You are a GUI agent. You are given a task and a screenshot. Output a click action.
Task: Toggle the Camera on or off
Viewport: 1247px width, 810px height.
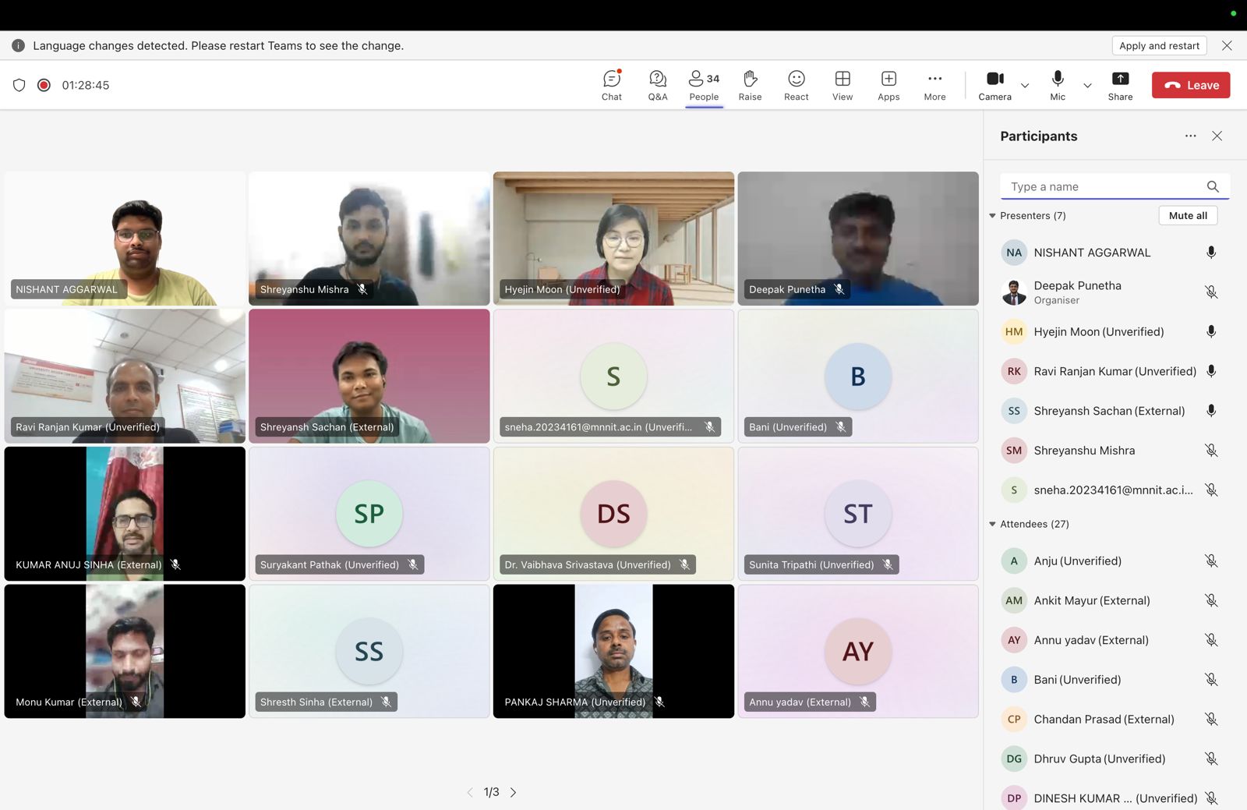tap(994, 85)
